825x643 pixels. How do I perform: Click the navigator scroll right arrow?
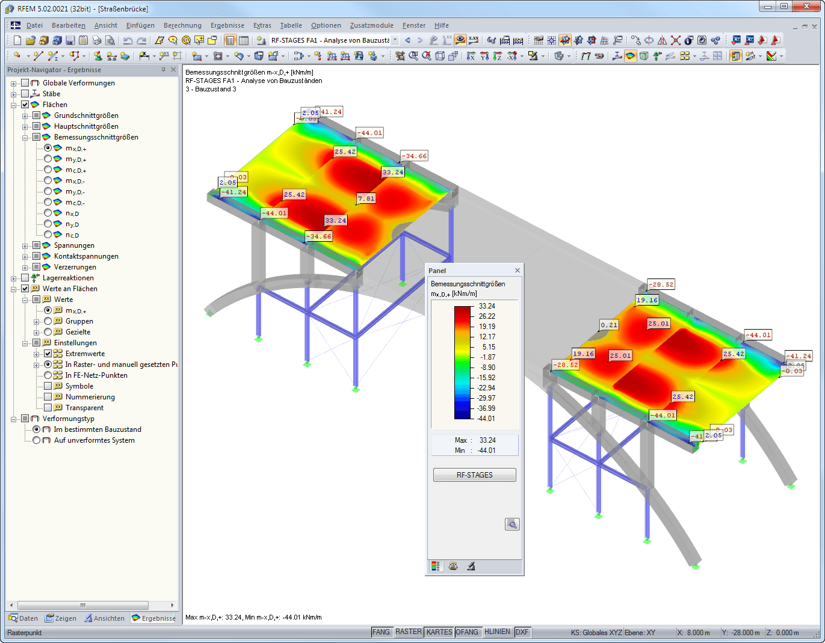coord(173,605)
